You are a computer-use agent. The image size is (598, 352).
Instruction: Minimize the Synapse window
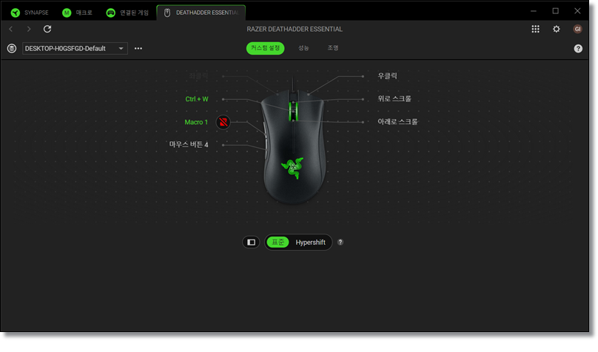point(534,11)
